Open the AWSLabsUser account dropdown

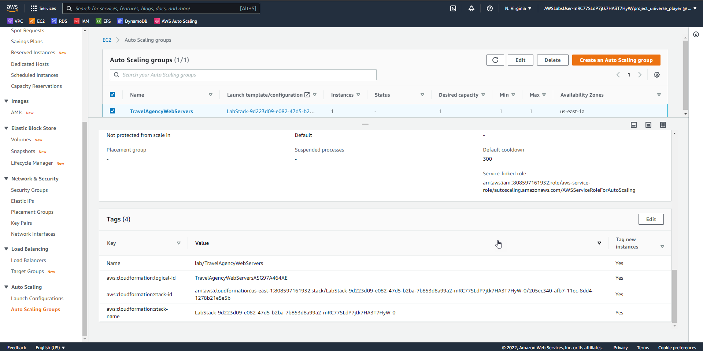(620, 8)
